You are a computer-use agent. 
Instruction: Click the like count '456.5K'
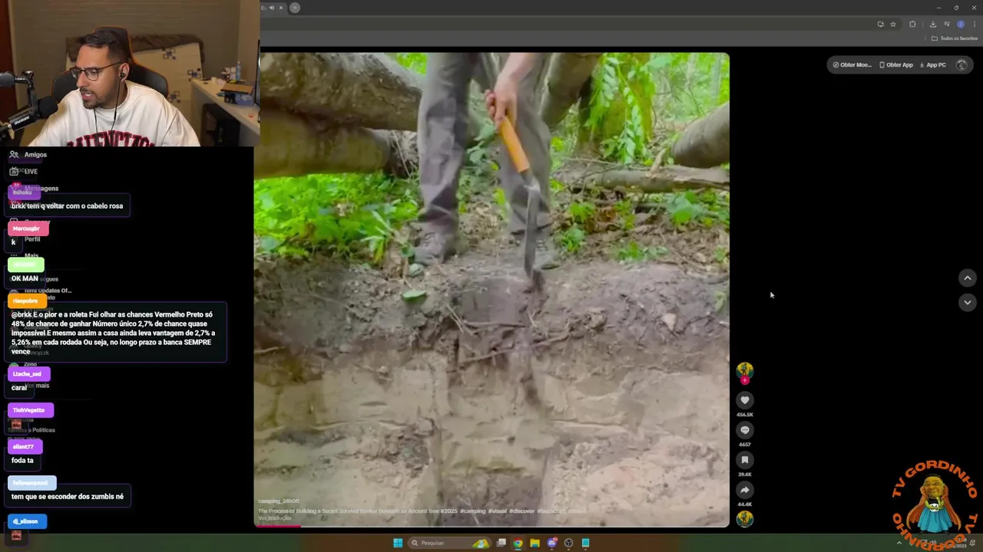744,415
